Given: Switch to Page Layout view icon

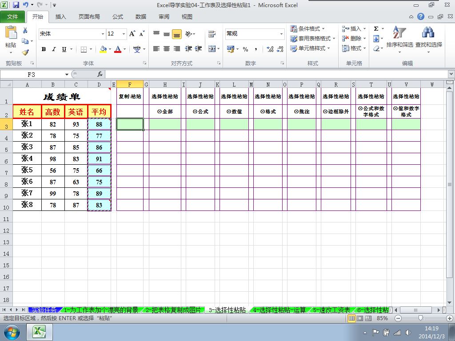Looking at the screenshot, I should (x=360, y=318).
